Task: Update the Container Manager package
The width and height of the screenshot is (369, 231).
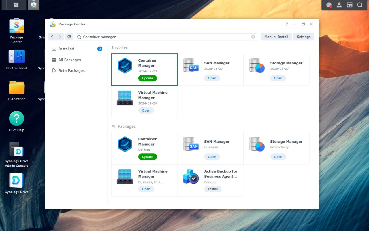Action: click(x=147, y=78)
